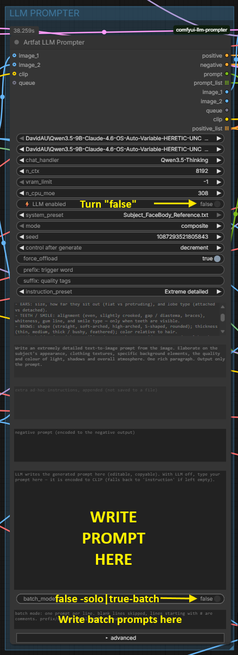Open system_preset Subject_FaceBody_Reference.txt dropdown
The height and width of the screenshot is (655, 238).
tap(120, 215)
